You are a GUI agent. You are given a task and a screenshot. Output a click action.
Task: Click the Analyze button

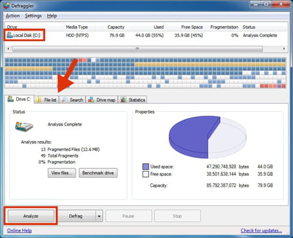[31, 216]
